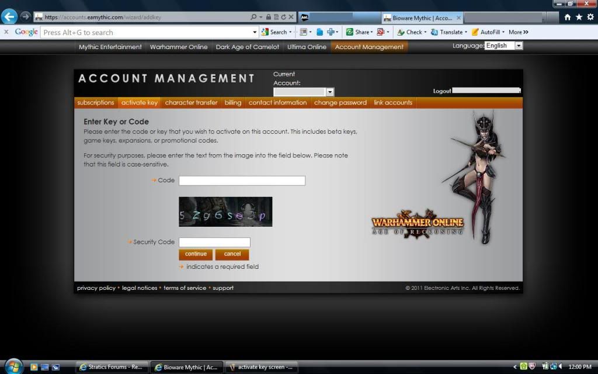Open the browser Home icon
This screenshot has height=374, width=598.
[x=568, y=17]
